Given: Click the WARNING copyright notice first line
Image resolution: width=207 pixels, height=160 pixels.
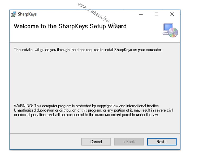Looking at the screenshot, I should [x=87, y=106].
